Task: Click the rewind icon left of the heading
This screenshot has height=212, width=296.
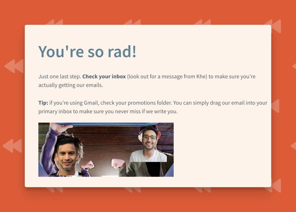Action: 14,66
